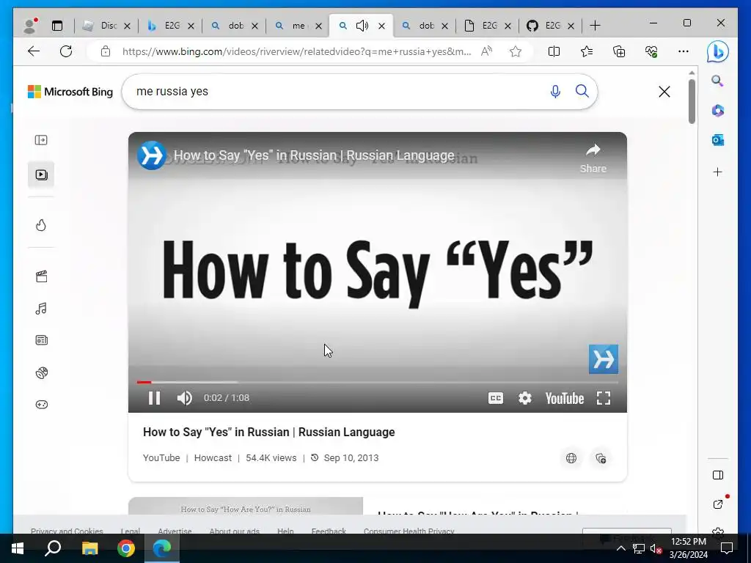Enable split screen view
This screenshot has width=751, height=563.
(x=554, y=51)
